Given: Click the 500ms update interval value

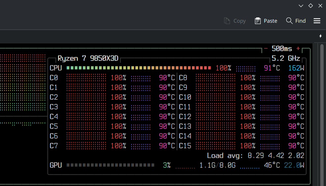Looking at the screenshot, I should [x=282, y=49].
